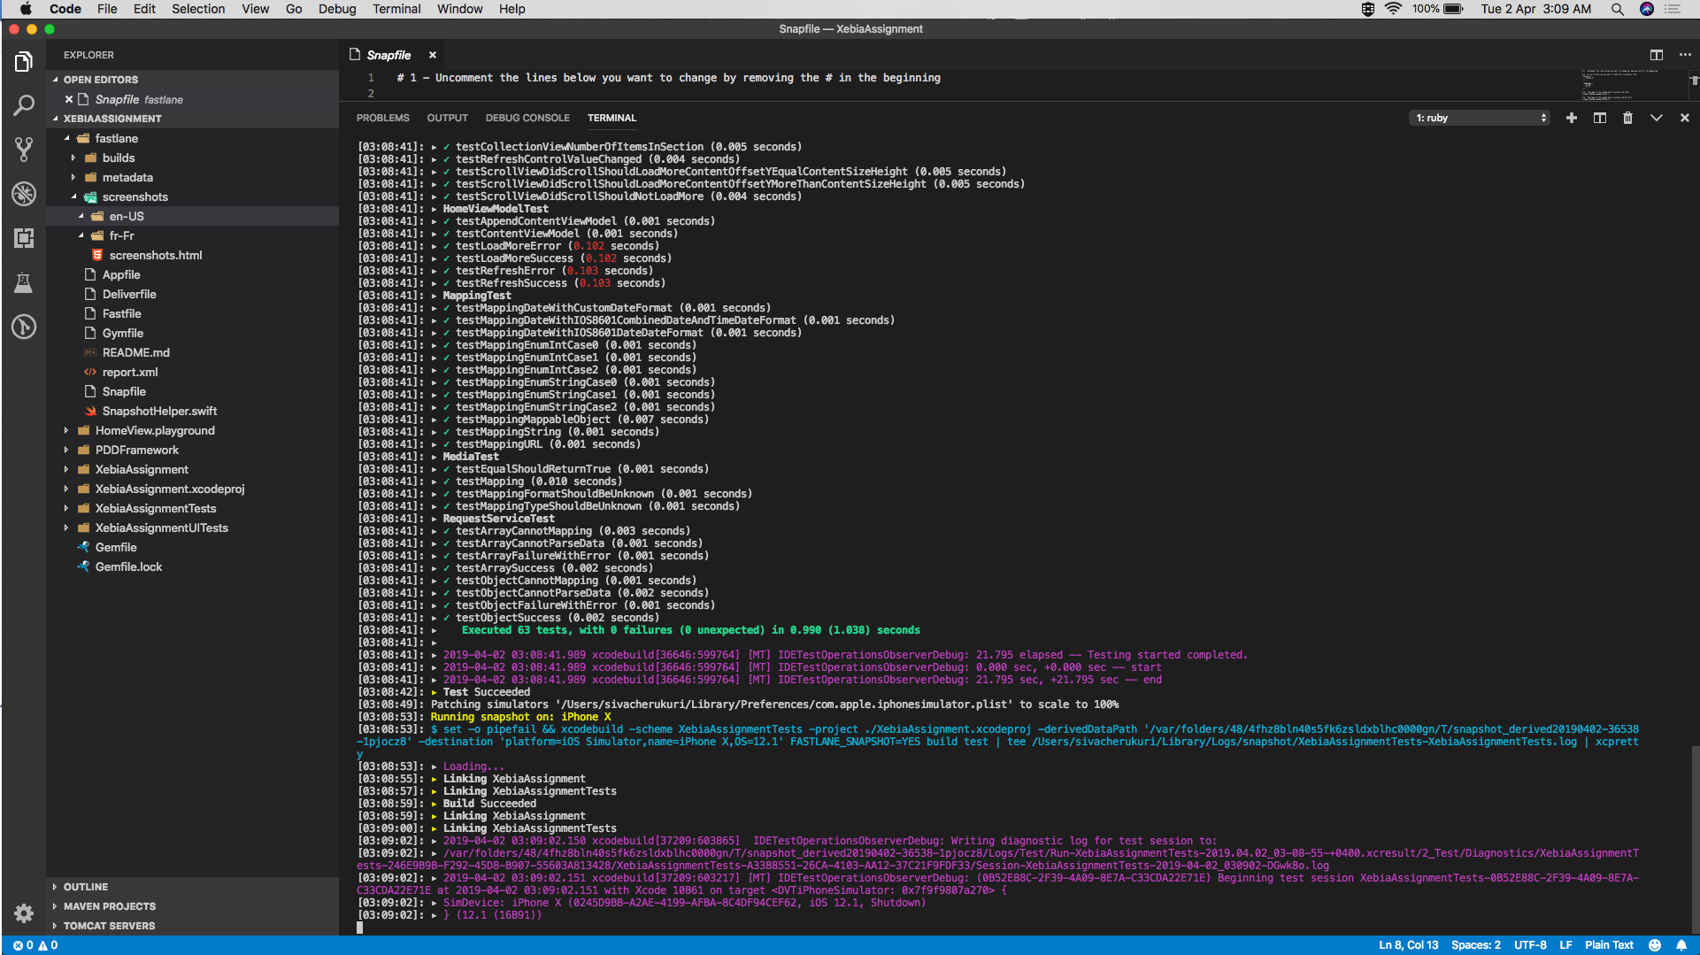Open Source Control view in activity bar

pyautogui.click(x=24, y=150)
